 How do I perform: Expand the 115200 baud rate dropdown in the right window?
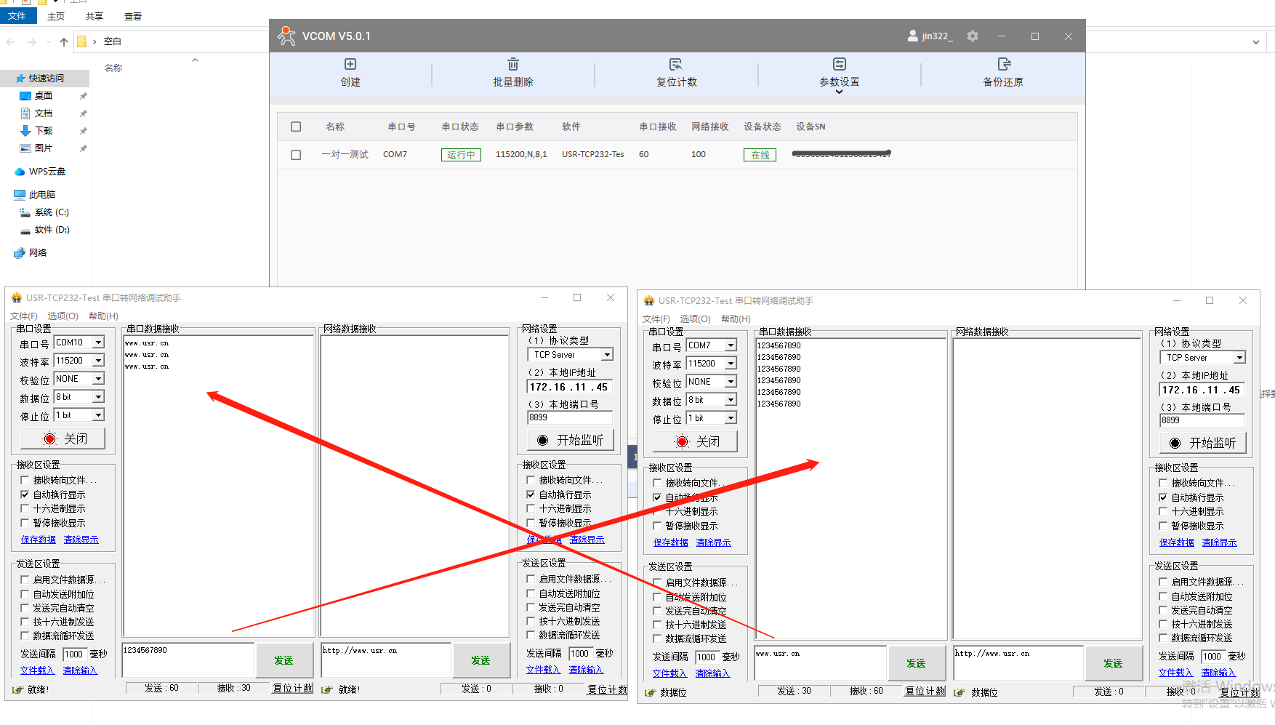point(731,364)
